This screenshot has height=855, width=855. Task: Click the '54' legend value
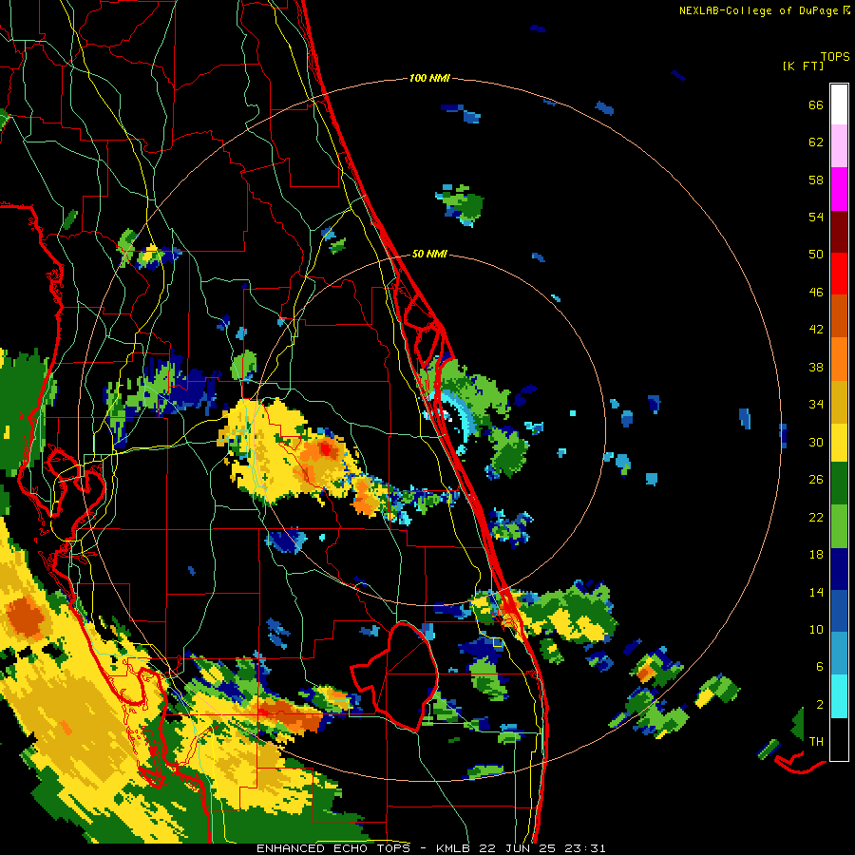[x=816, y=217]
